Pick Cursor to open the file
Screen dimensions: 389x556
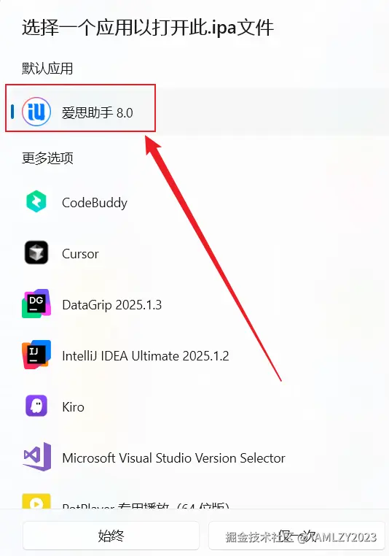coord(194,253)
